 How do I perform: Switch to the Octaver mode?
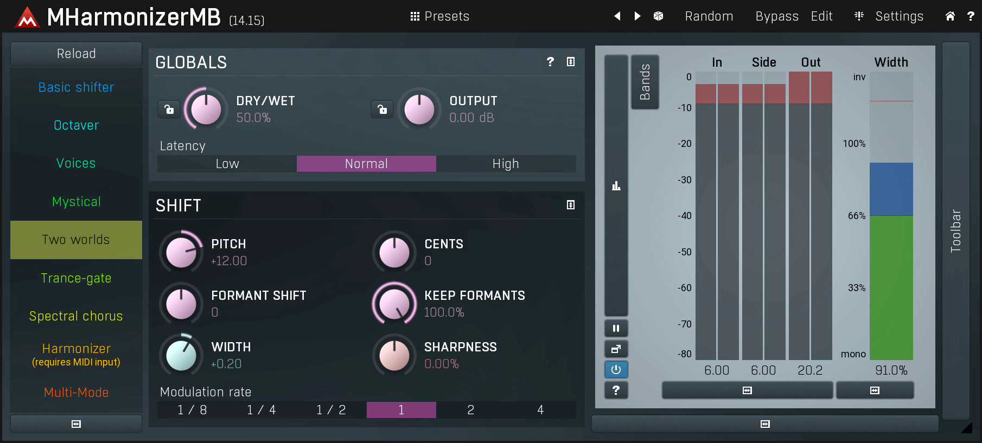pos(76,125)
